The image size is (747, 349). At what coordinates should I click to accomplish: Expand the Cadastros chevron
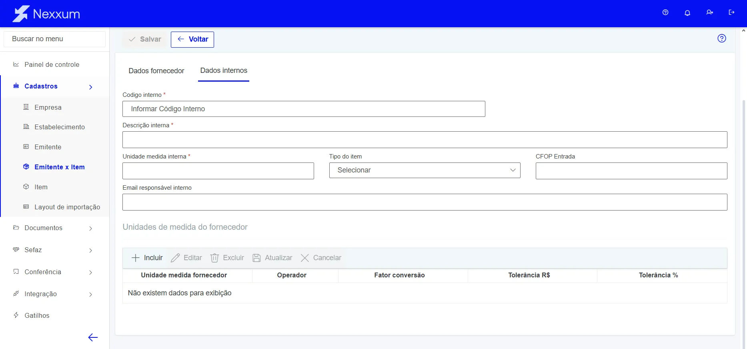coord(91,87)
